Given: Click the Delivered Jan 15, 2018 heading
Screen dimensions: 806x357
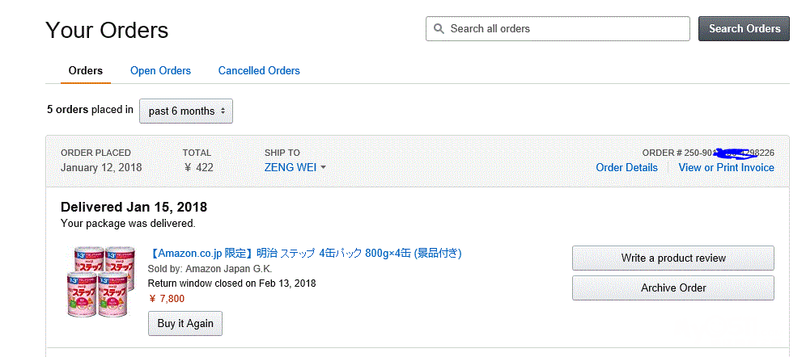Looking at the screenshot, I should coord(134,208).
